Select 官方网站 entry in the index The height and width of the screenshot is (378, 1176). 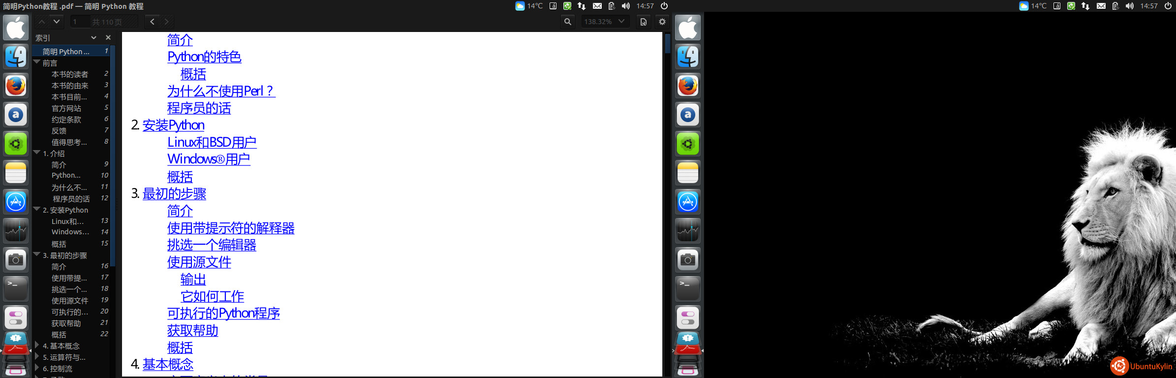coord(66,108)
